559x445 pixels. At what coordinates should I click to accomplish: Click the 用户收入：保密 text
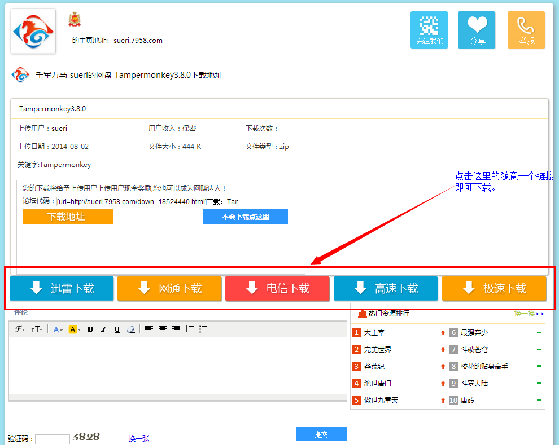click(x=172, y=129)
